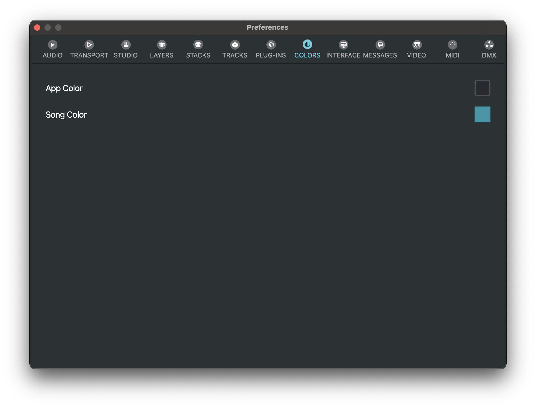Click the Interface monitor icon
The height and width of the screenshot is (408, 536).
pos(343,45)
